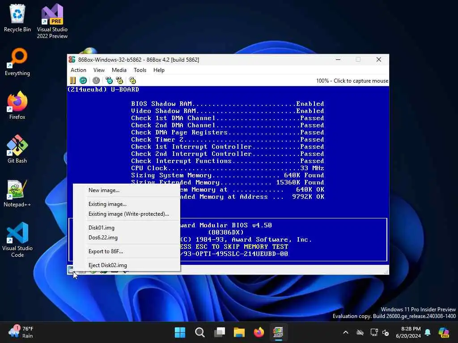Click the muted volume tray icon
The width and height of the screenshot is (458, 343).
(386, 332)
